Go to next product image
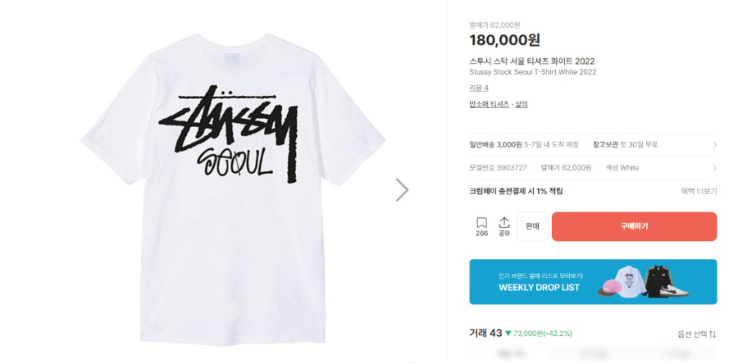Screen dimensions: 738x363 click(x=402, y=190)
